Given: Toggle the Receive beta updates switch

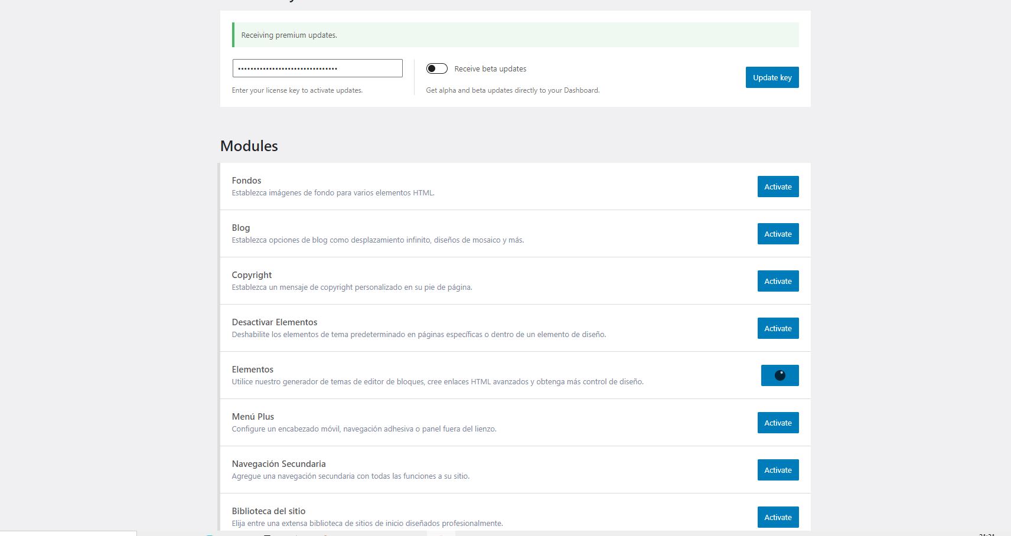Looking at the screenshot, I should pos(437,68).
